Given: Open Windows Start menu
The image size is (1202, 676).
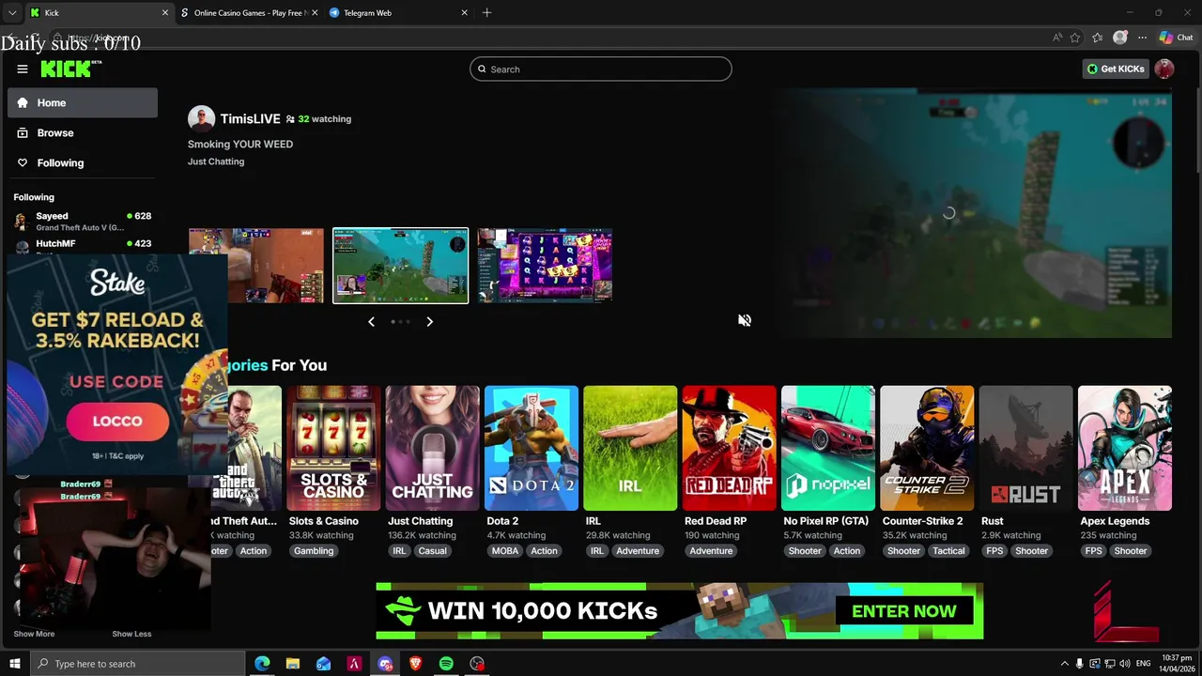Looking at the screenshot, I should [14, 664].
